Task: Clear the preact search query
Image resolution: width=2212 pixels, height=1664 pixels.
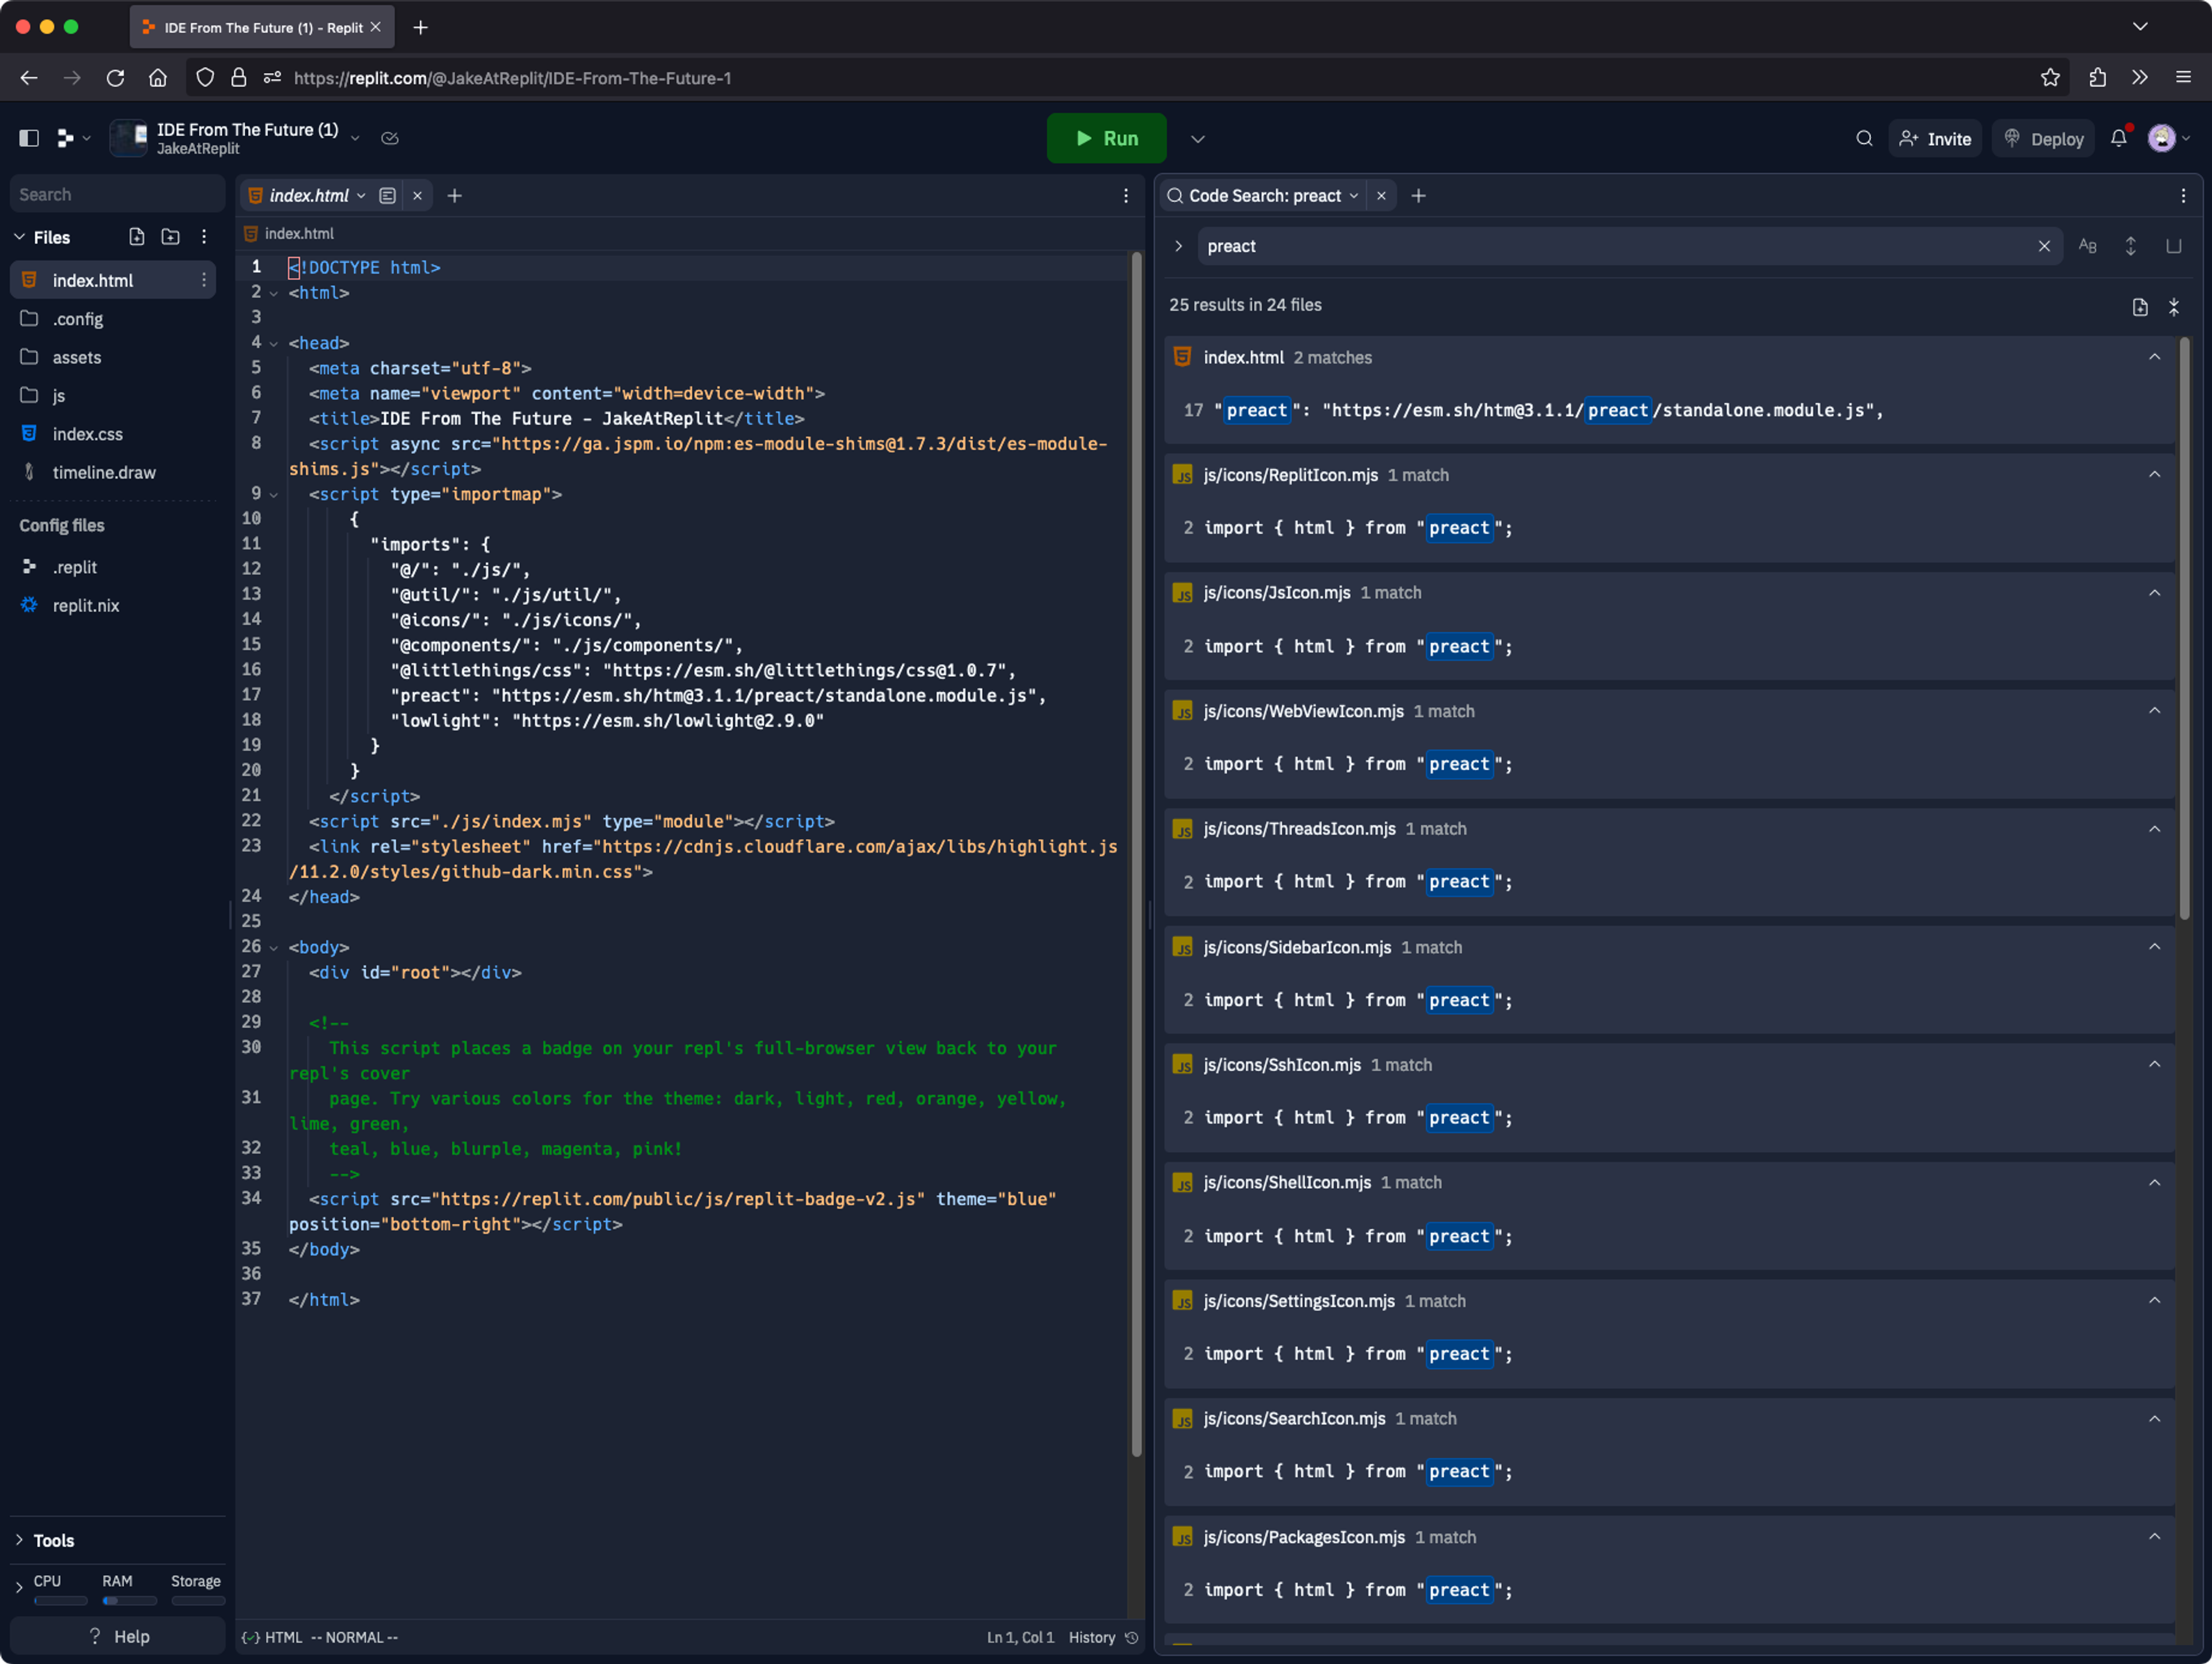Action: tap(2044, 246)
